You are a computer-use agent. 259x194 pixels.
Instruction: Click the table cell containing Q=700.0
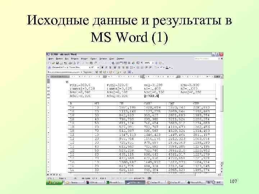point(160,96)
